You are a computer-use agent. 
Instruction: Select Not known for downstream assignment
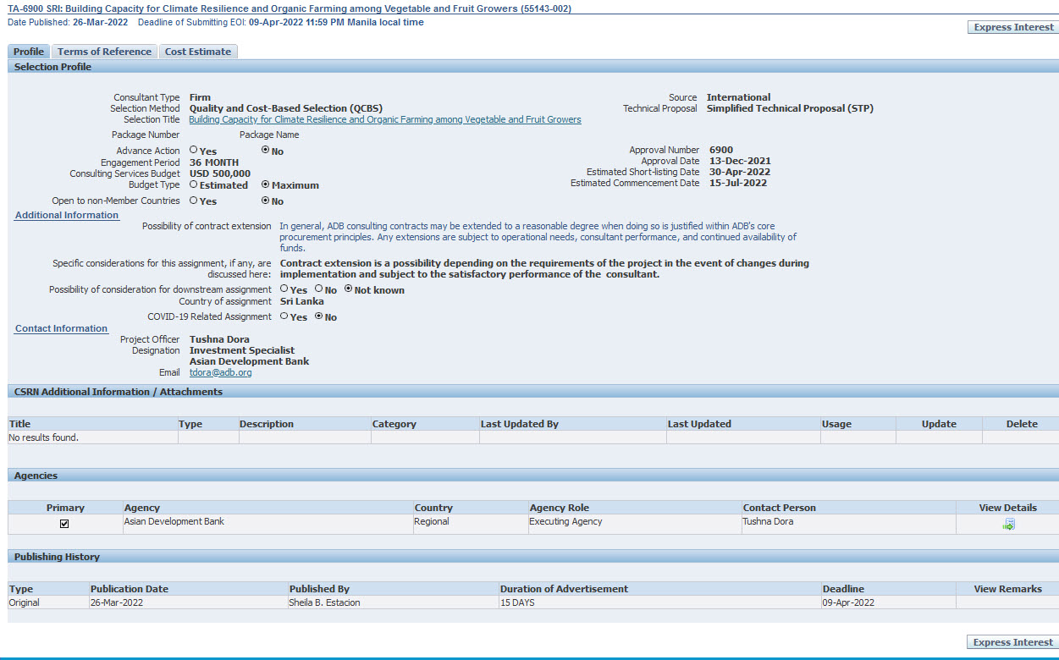pos(348,289)
